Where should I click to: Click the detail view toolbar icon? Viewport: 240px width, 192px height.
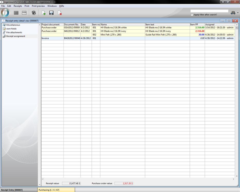click(24, 13)
